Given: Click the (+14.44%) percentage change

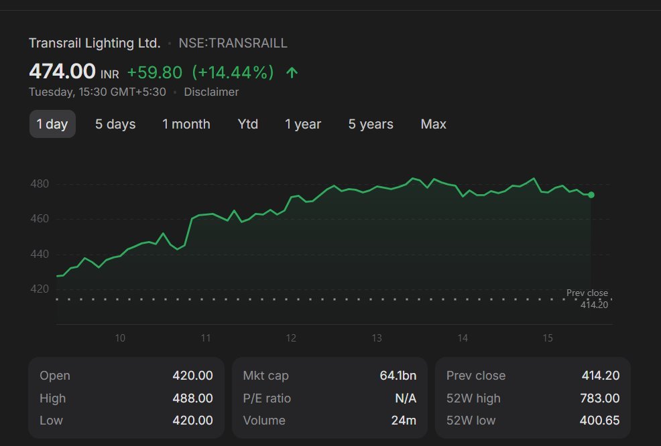Looking at the screenshot, I should 233,72.
